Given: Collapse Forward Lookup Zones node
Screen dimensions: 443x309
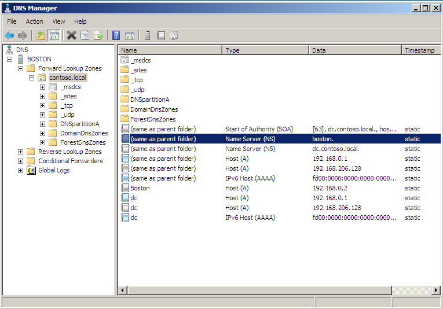Looking at the screenshot, I should pyautogui.click(x=21, y=69).
